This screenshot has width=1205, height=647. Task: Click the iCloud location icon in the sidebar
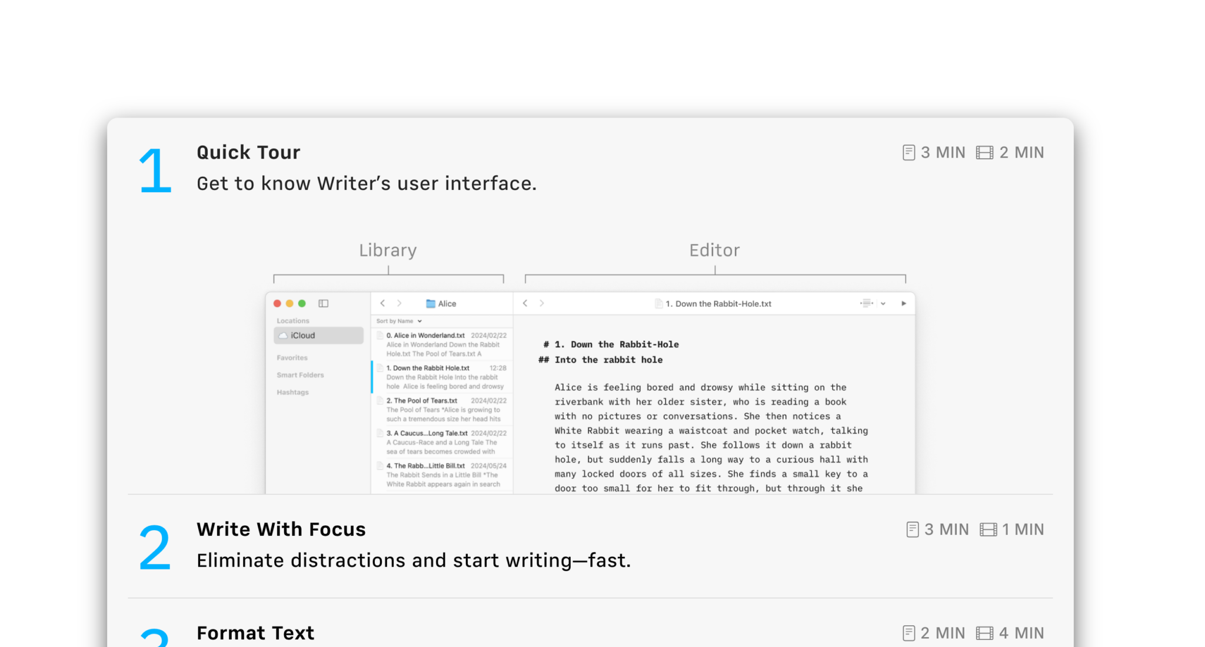point(284,335)
